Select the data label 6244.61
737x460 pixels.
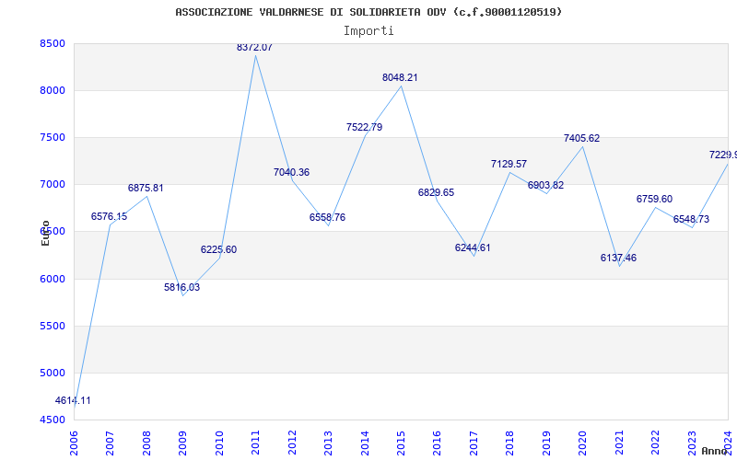click(473, 247)
